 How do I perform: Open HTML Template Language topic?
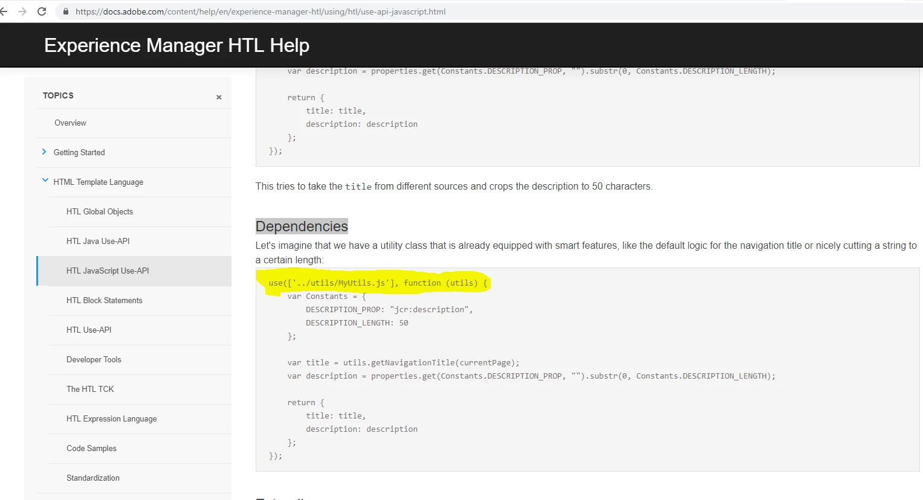coord(98,182)
